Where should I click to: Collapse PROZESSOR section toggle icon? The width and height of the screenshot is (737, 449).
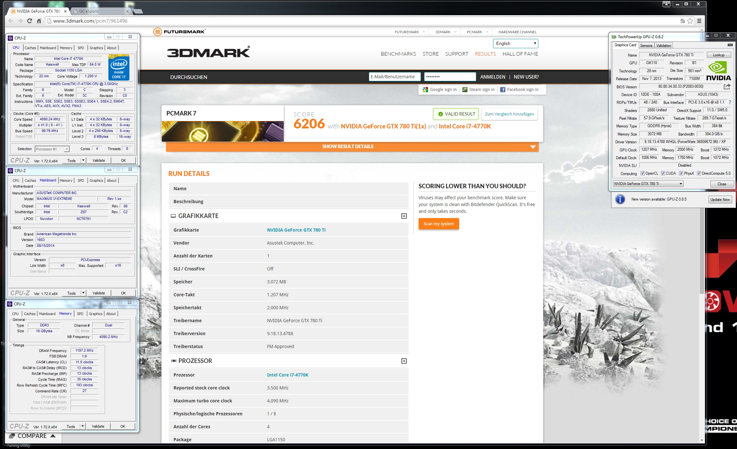click(404, 361)
